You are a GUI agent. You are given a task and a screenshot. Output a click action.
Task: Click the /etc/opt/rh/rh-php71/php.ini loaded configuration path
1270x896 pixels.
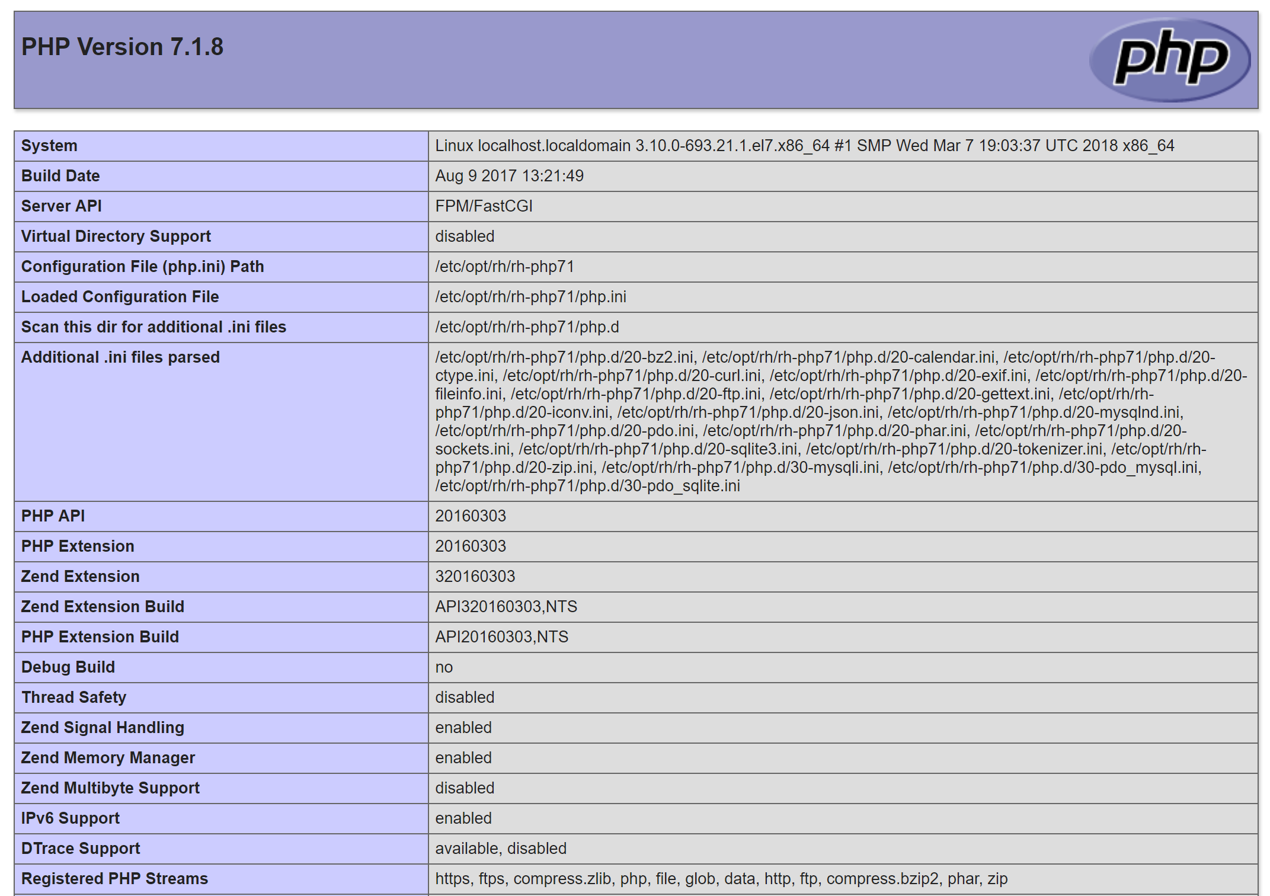530,297
